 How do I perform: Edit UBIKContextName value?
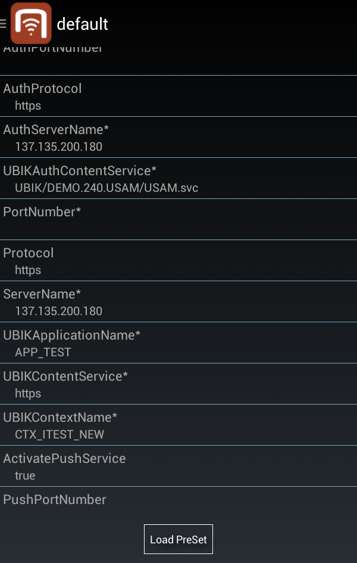click(x=178, y=425)
